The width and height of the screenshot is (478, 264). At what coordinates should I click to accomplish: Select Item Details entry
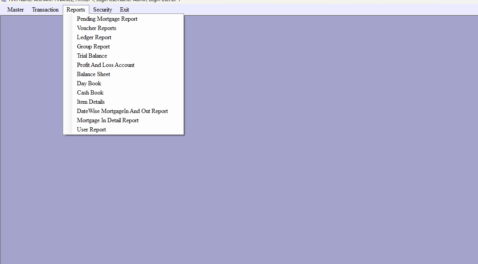(x=124, y=102)
